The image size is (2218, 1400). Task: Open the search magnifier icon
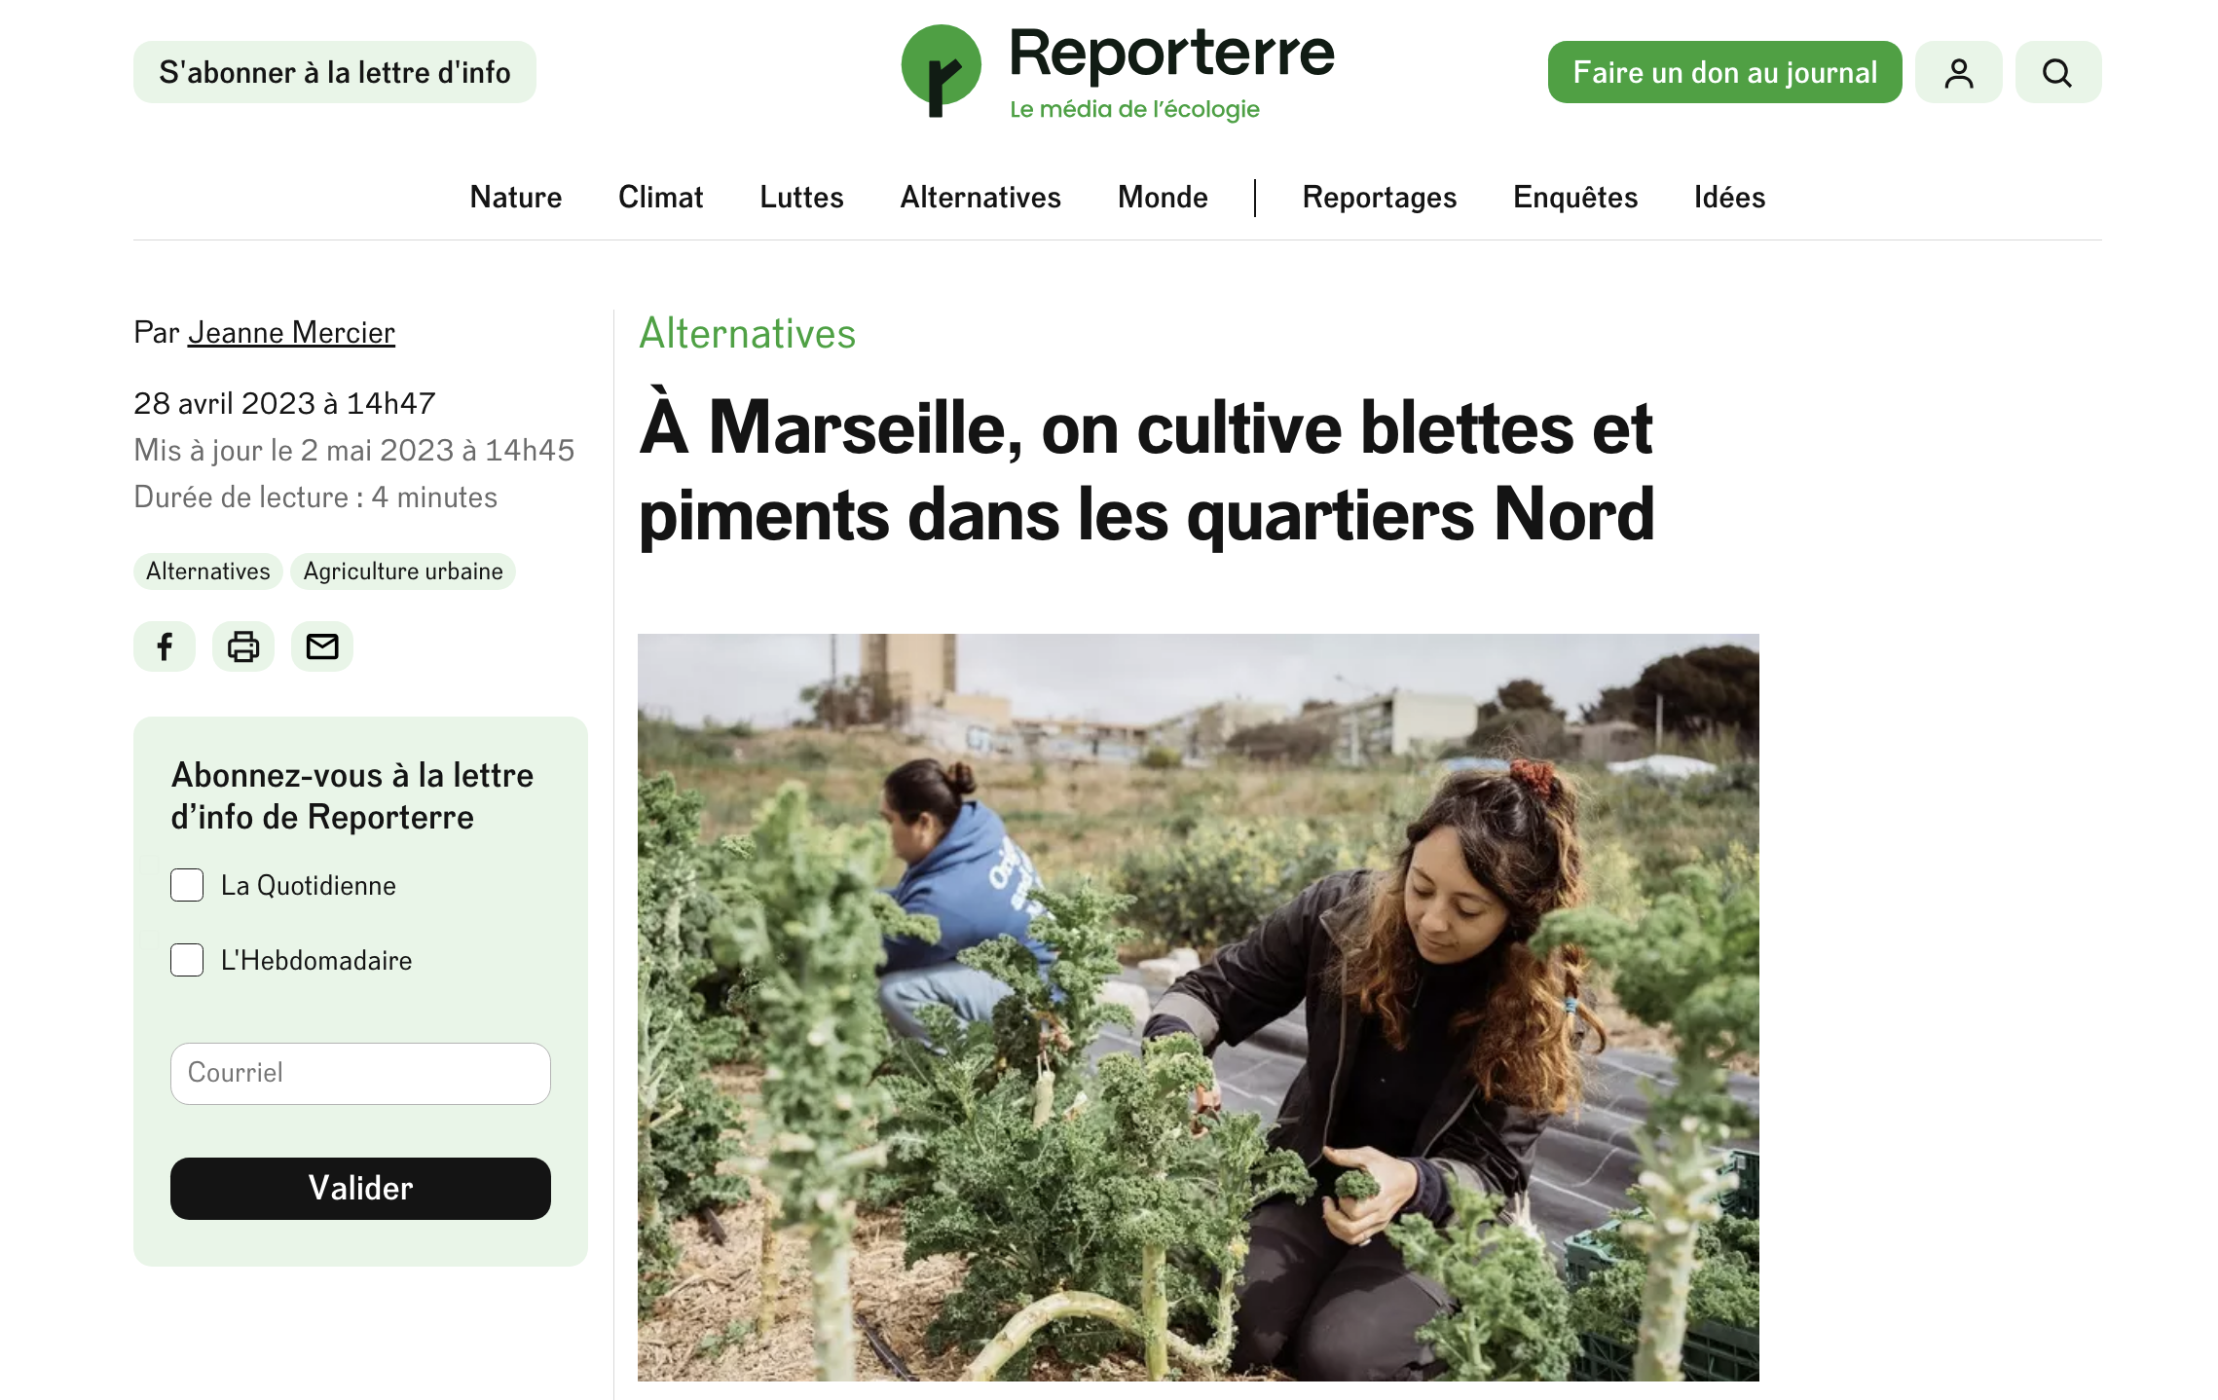pyautogui.click(x=2057, y=72)
